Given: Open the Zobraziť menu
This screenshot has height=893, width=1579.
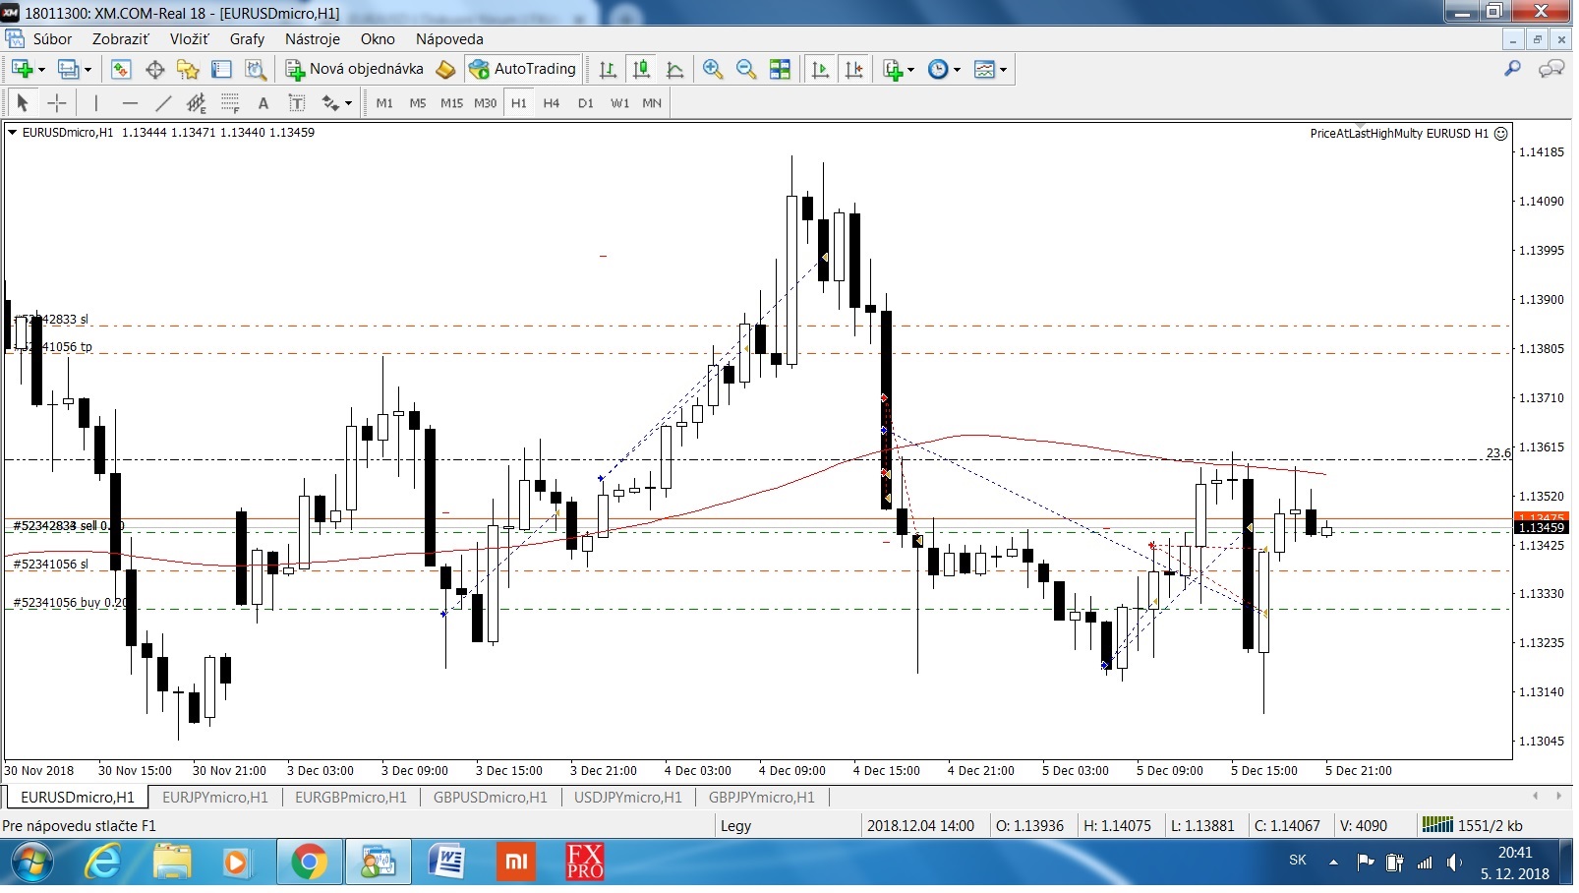Looking at the screenshot, I should 120,39.
